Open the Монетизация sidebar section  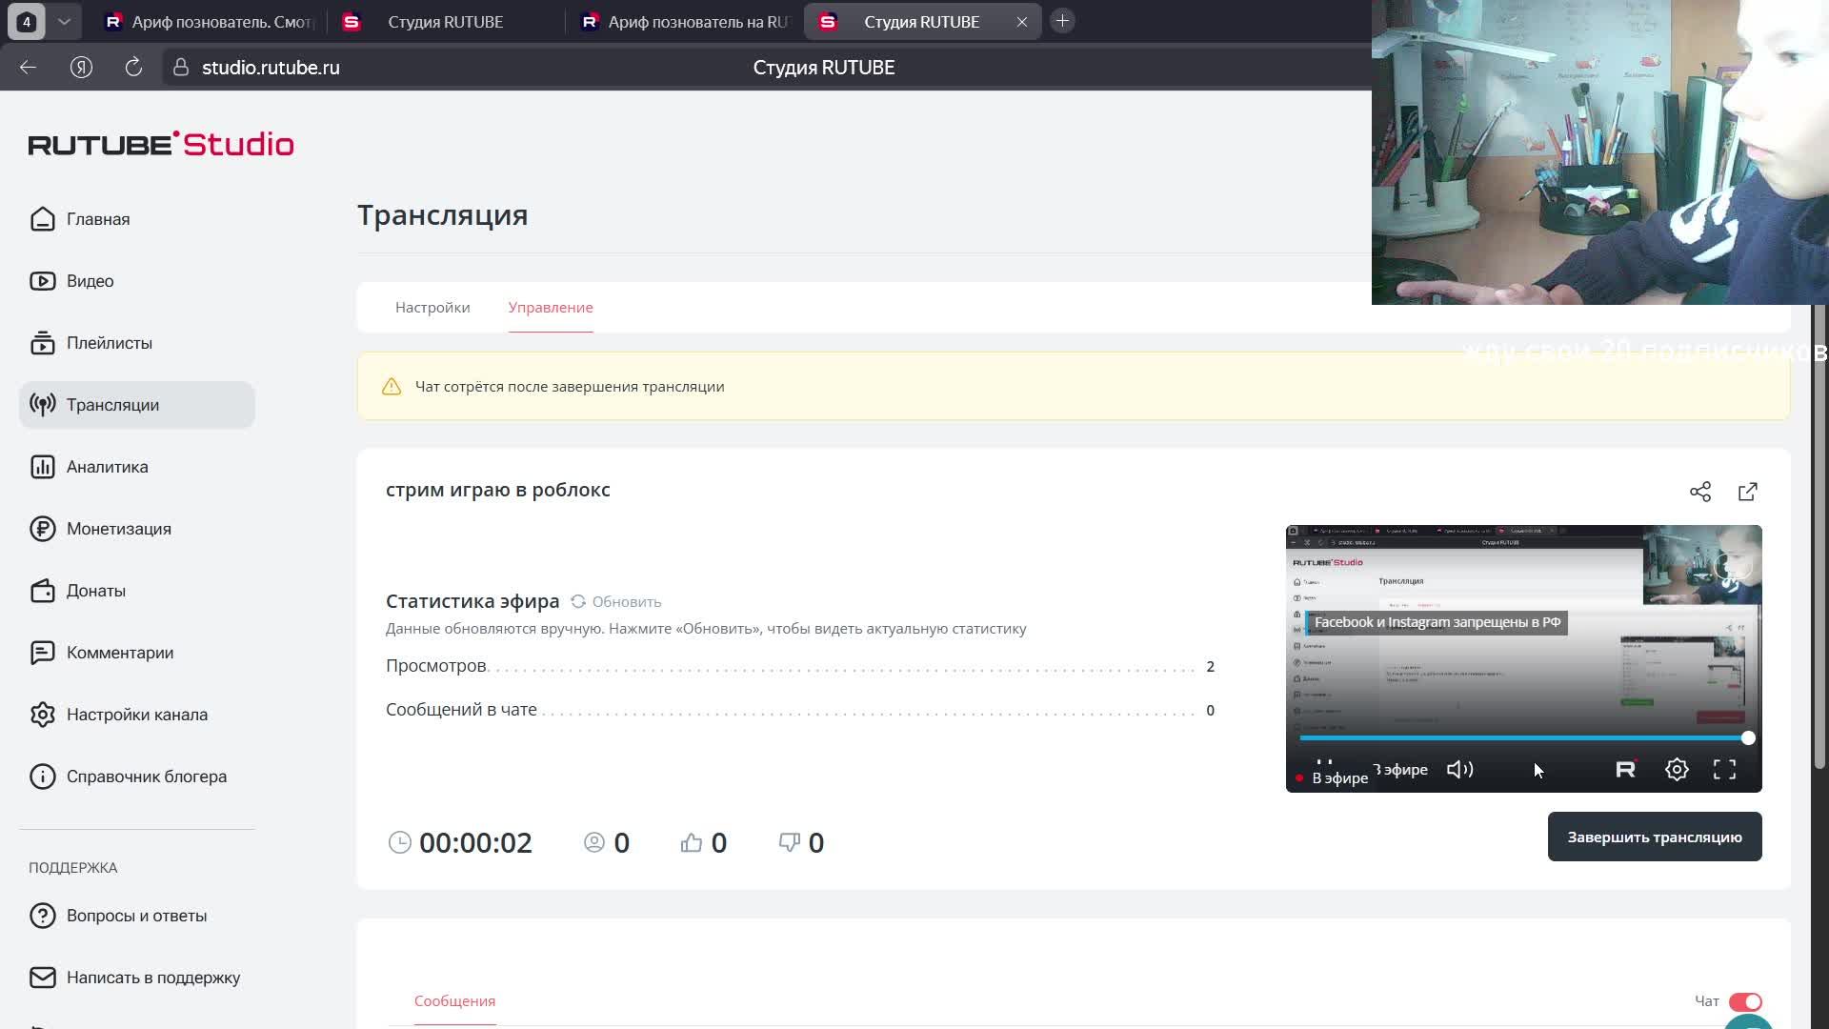point(118,529)
